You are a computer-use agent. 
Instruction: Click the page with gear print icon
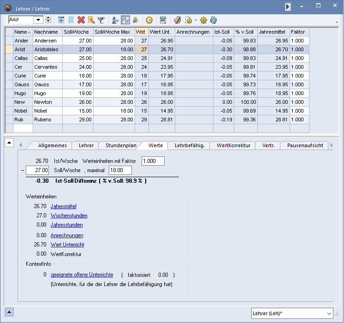point(188,20)
